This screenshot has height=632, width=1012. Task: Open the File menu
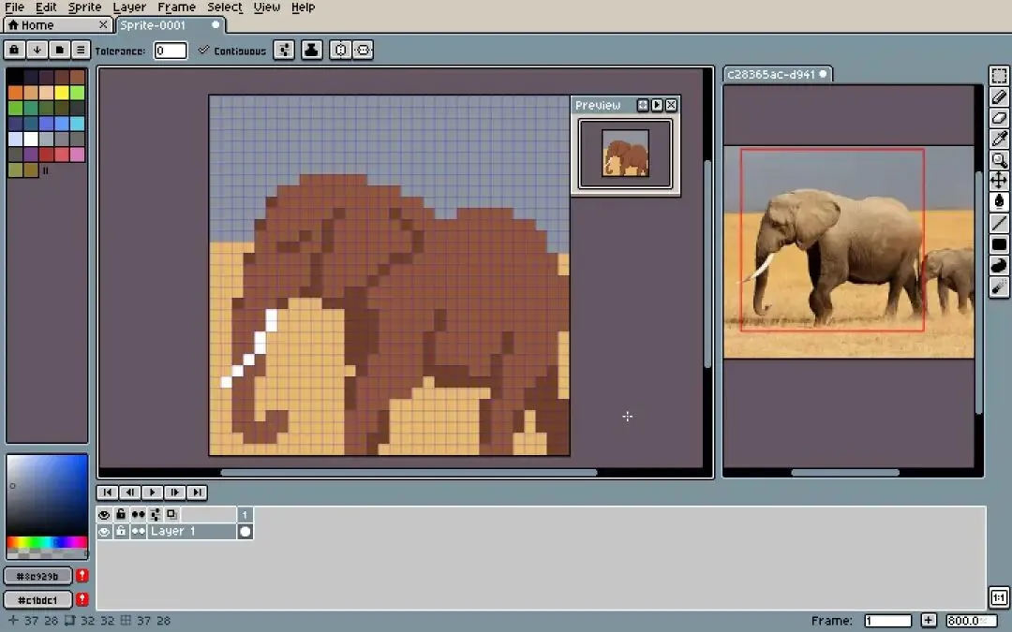[x=14, y=7]
